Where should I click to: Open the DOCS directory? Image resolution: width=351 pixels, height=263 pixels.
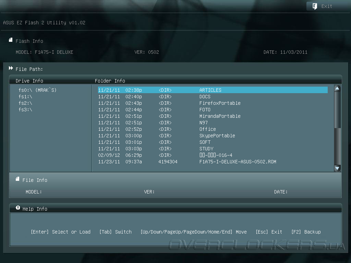[213, 97]
